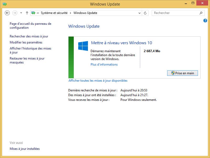The height and width of the screenshot is (158, 210).
Task: Click the Windows 10 logo icon
Action: point(83,46)
